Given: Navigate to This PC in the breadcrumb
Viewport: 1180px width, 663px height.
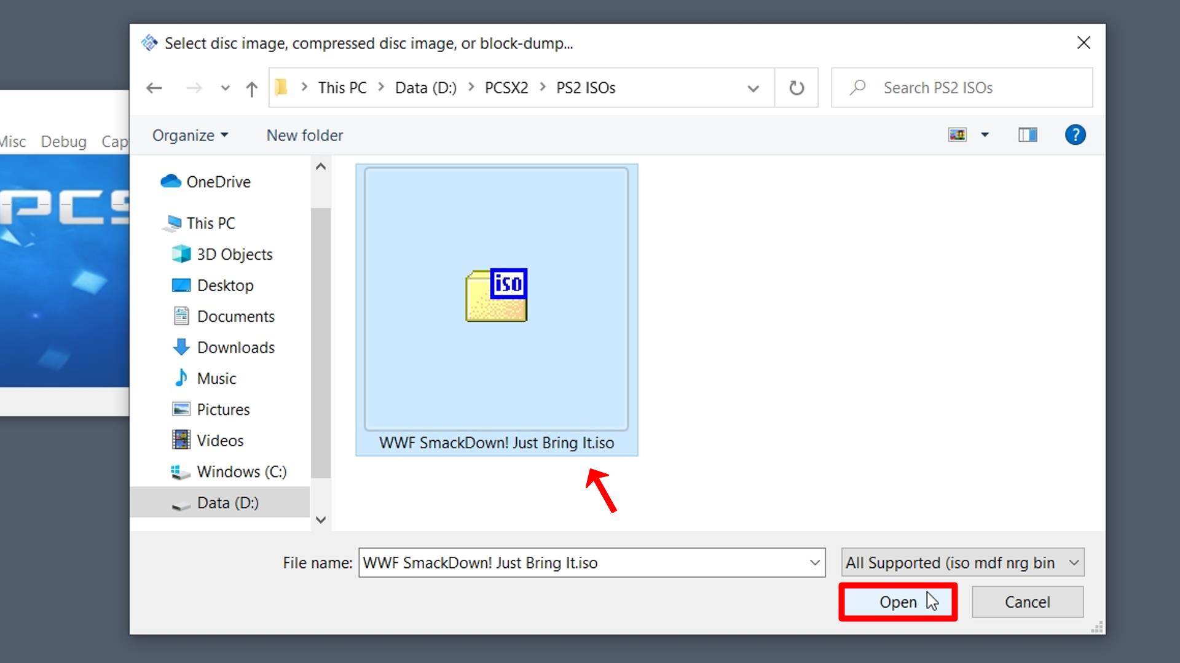Looking at the screenshot, I should [x=342, y=88].
